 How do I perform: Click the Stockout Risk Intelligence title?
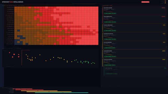(13, 2)
